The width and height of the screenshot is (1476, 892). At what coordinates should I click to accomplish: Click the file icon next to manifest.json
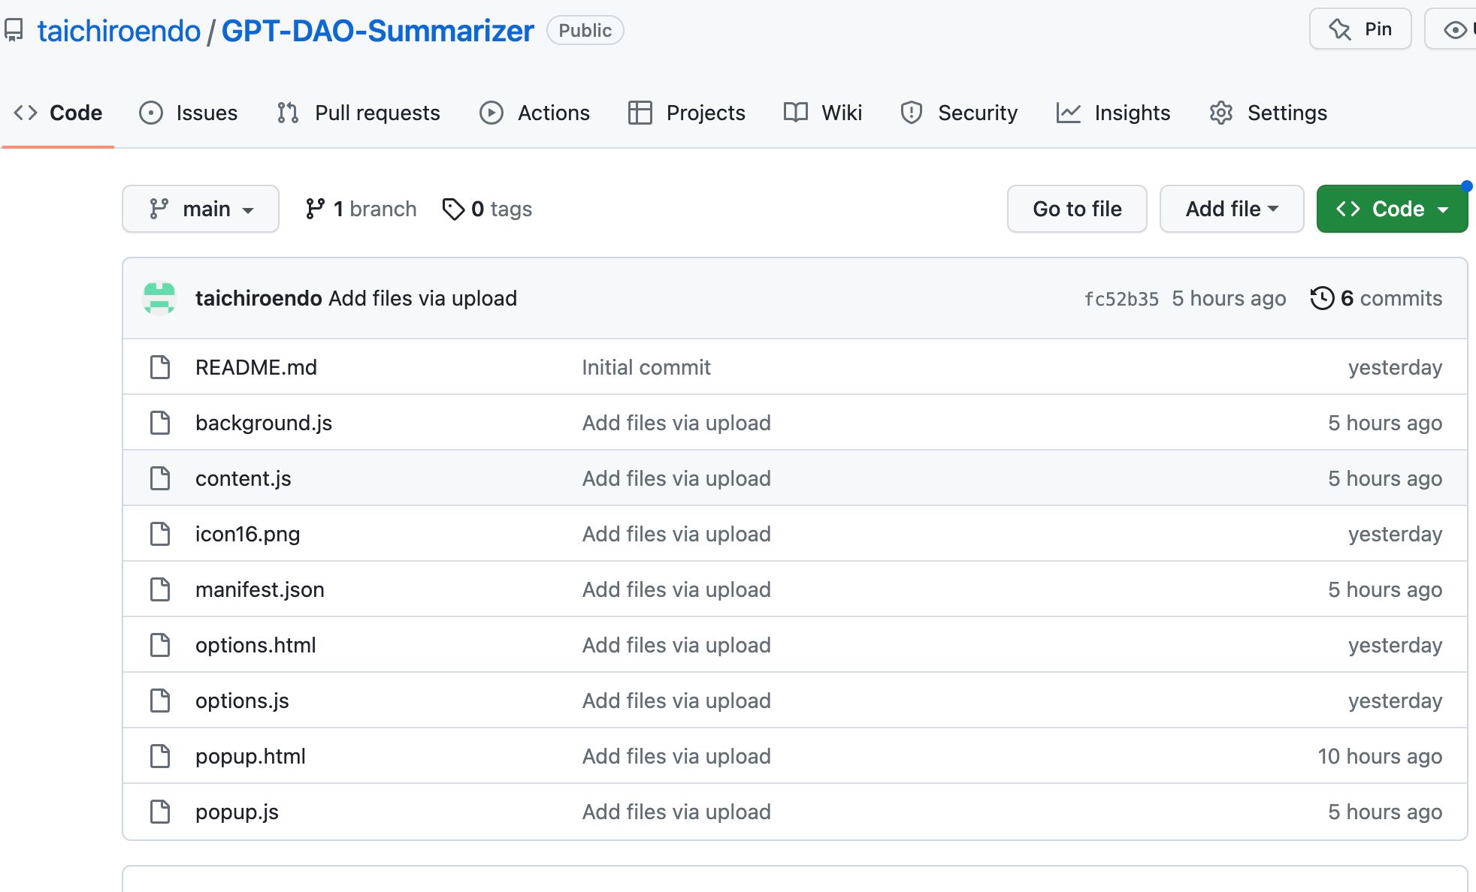pyautogui.click(x=160, y=589)
